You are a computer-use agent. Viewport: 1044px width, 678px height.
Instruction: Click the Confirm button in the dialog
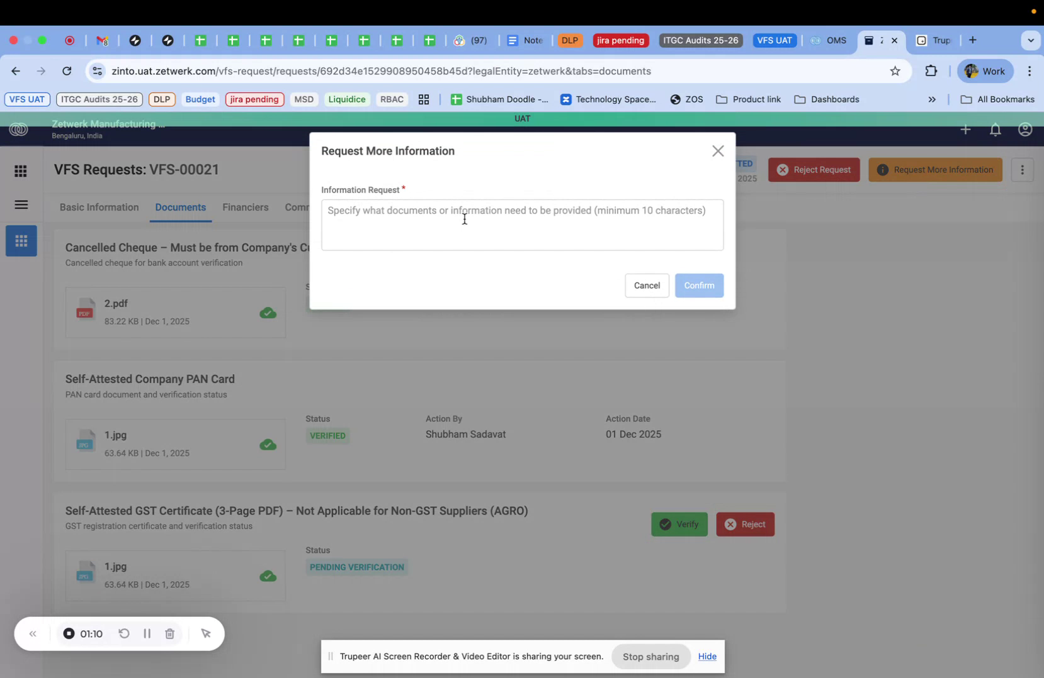699,285
